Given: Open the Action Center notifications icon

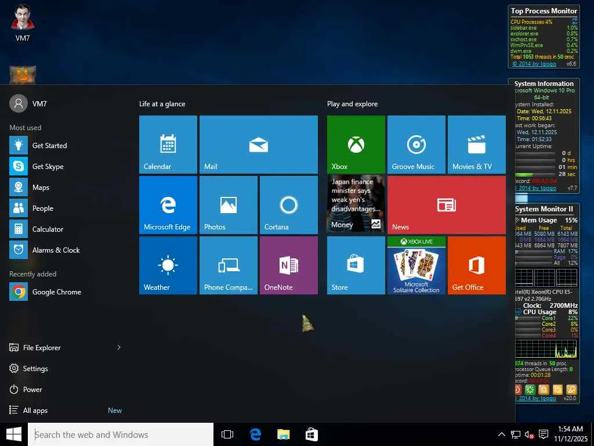Looking at the screenshot, I should click(x=544, y=434).
